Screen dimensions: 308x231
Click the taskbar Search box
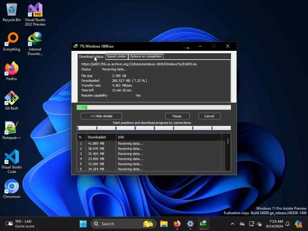[x=123, y=224]
